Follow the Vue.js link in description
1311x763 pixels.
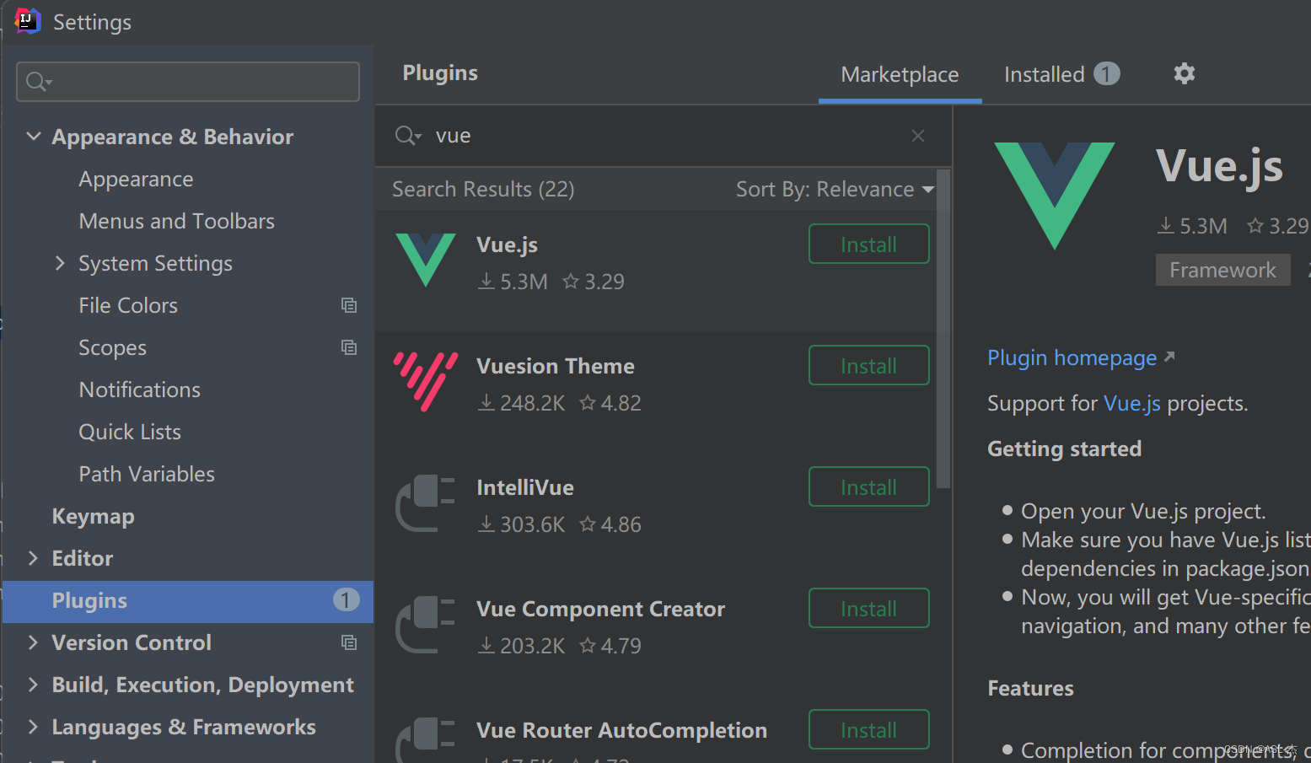tap(1132, 404)
